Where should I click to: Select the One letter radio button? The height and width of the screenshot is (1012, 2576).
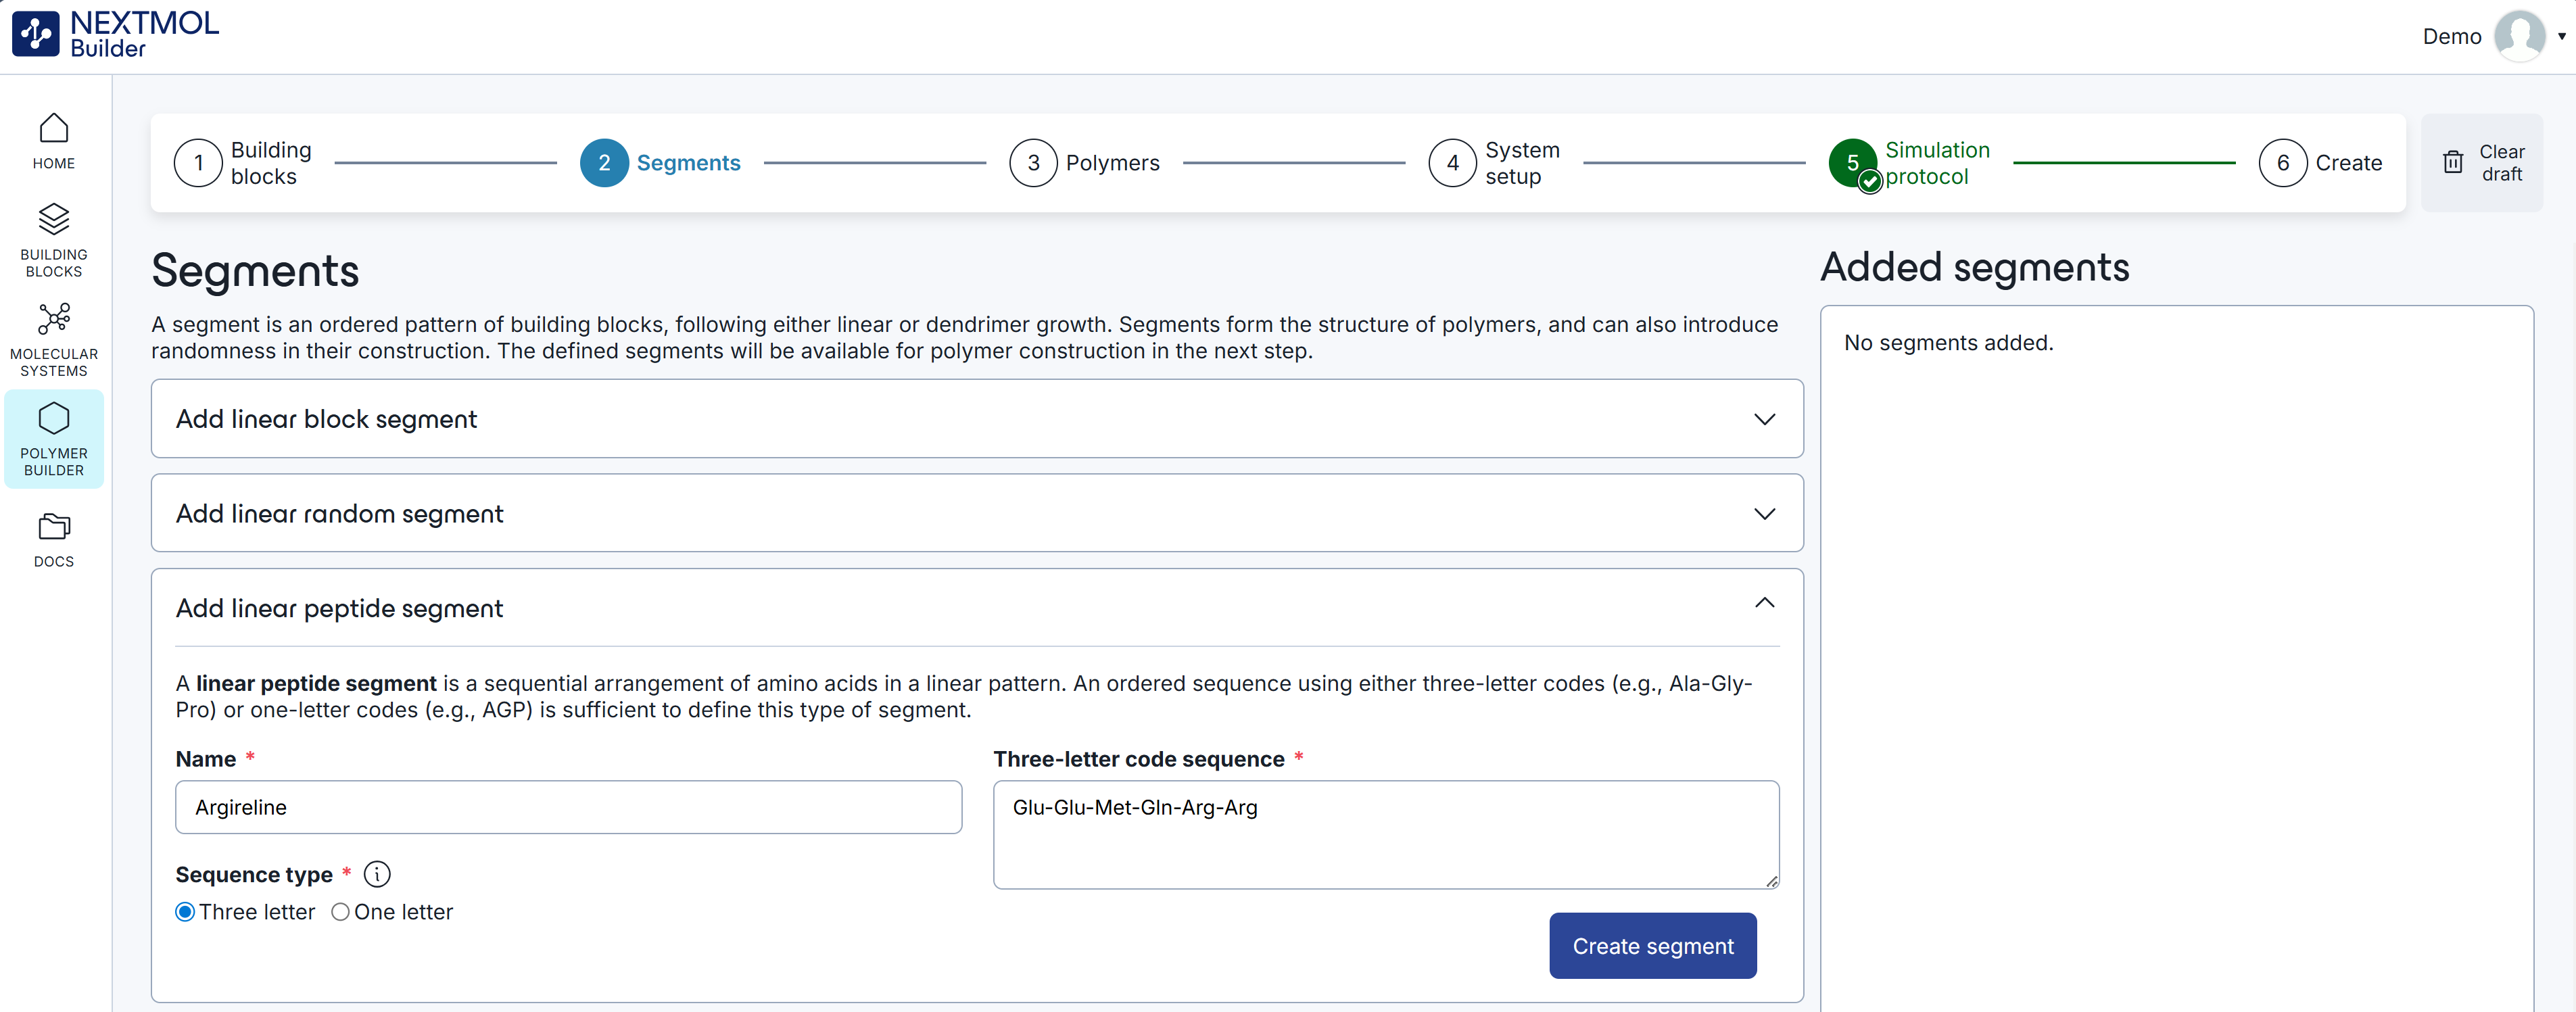tap(340, 912)
